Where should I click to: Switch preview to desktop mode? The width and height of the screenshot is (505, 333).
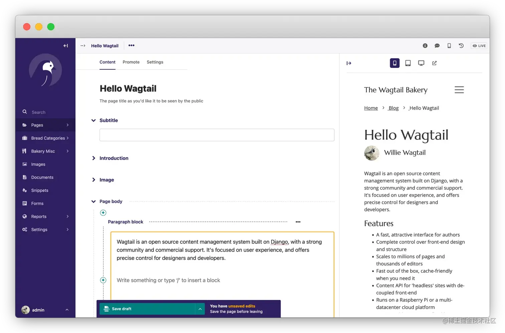pos(421,63)
